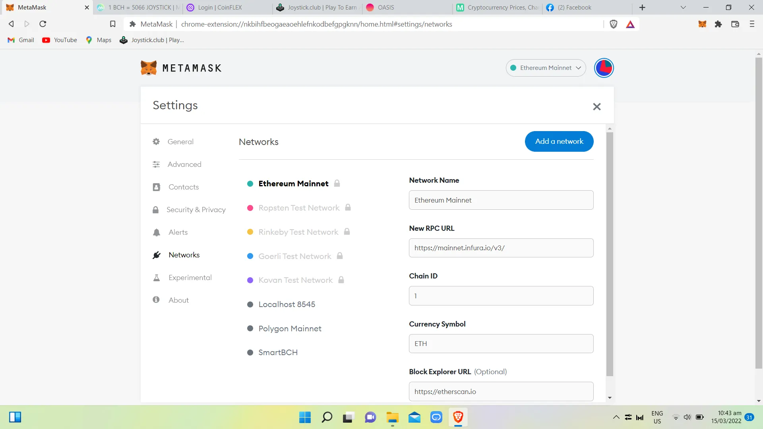Click lock icon beside Rinkeby Test Network
This screenshot has height=429, width=763.
[347, 232]
